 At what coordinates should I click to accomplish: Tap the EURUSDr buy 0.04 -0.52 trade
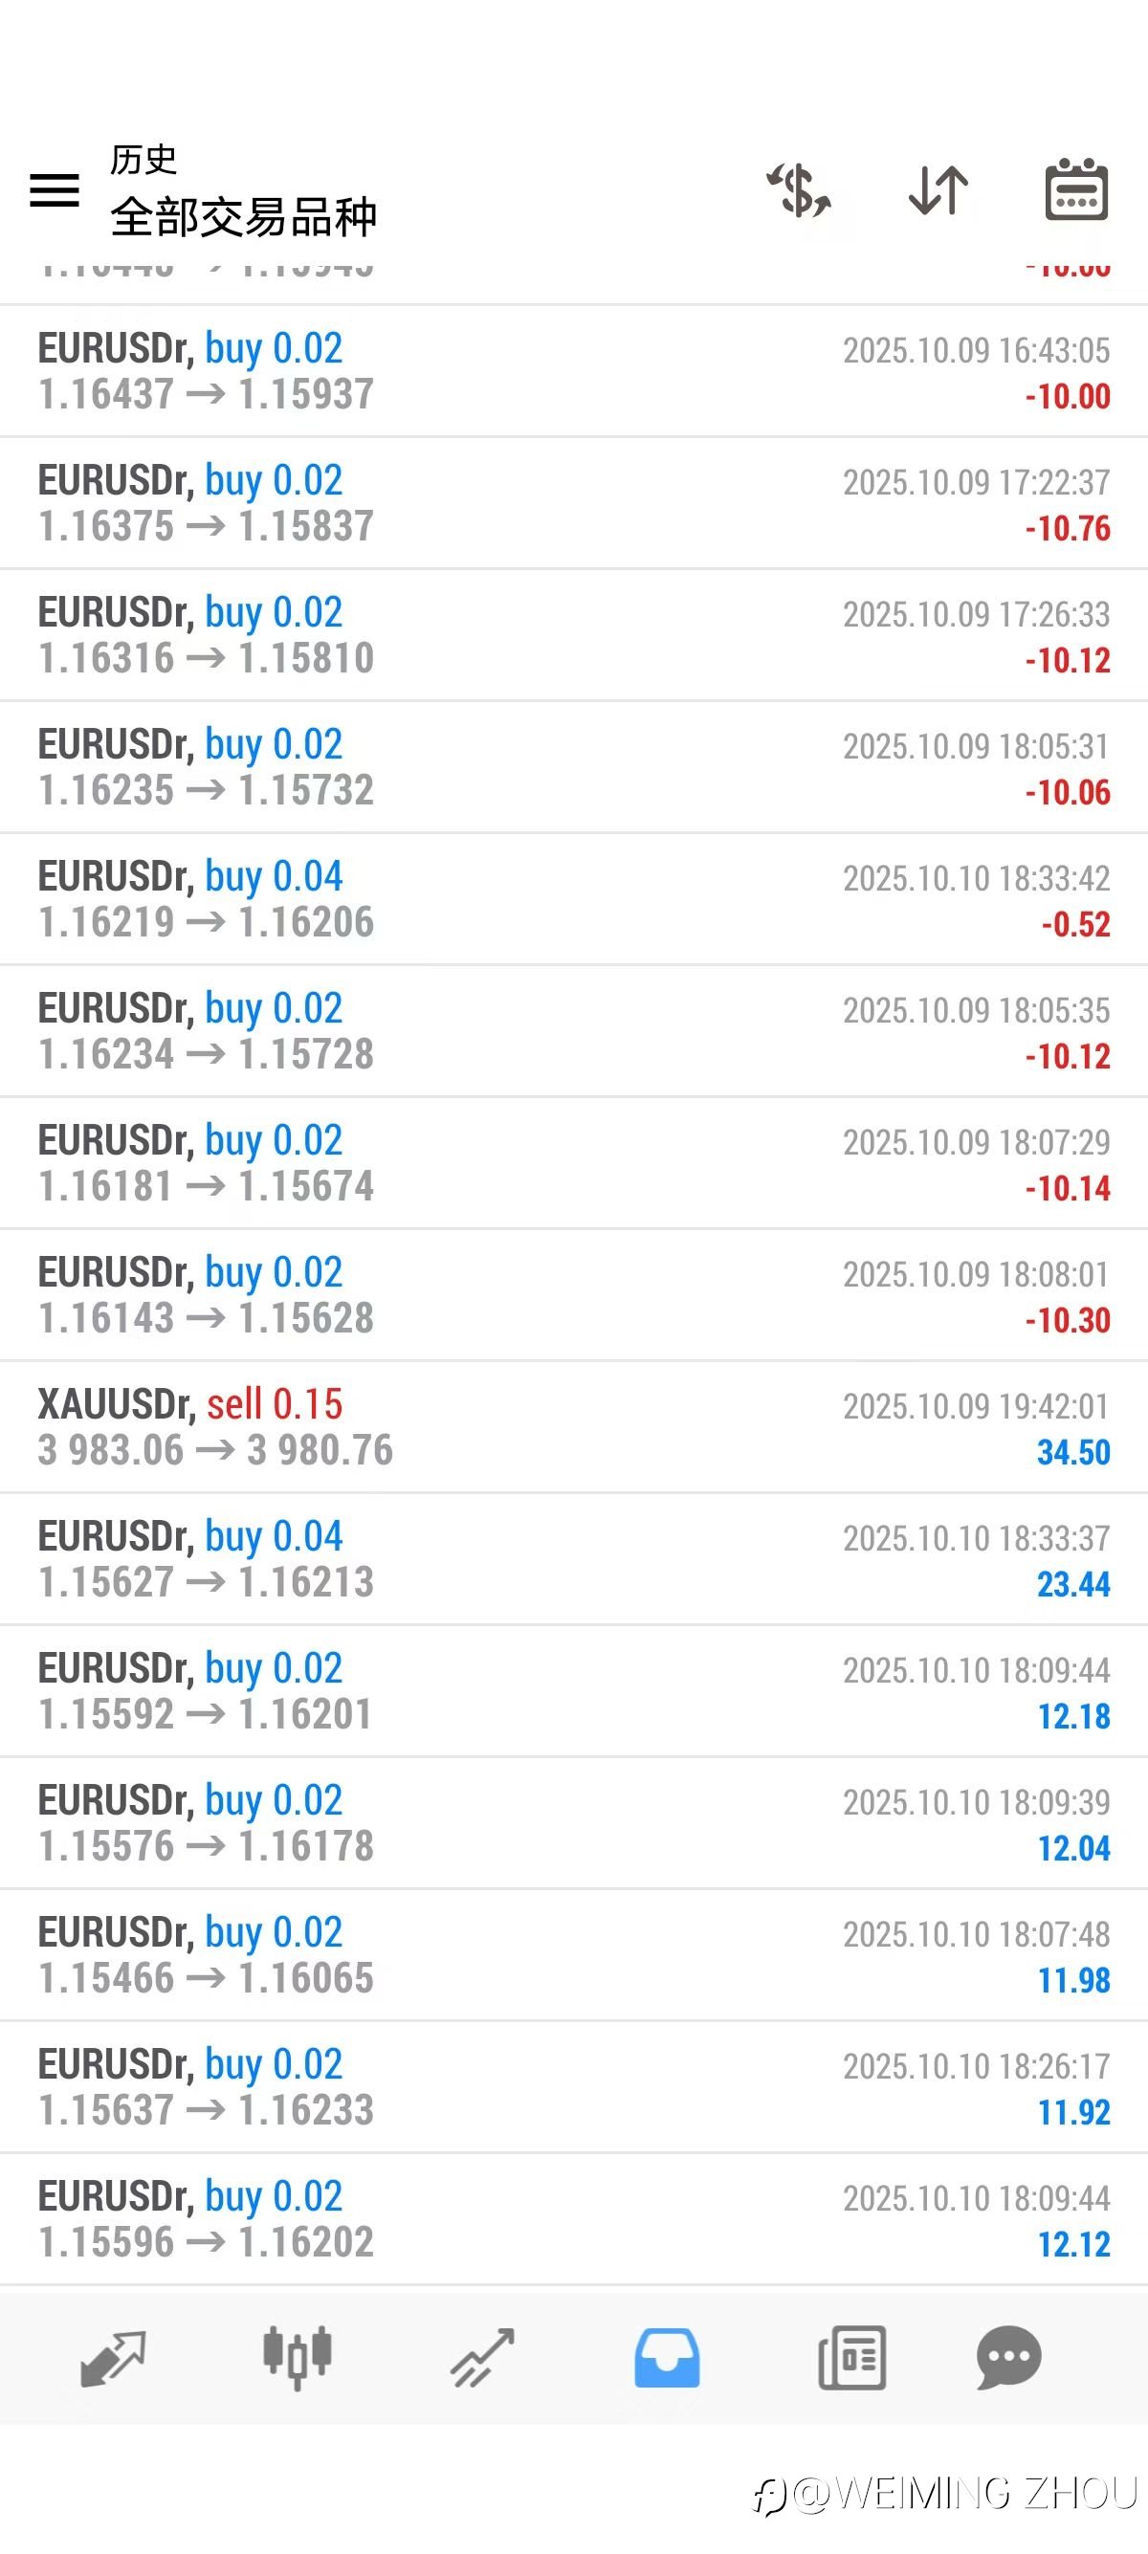(x=574, y=898)
